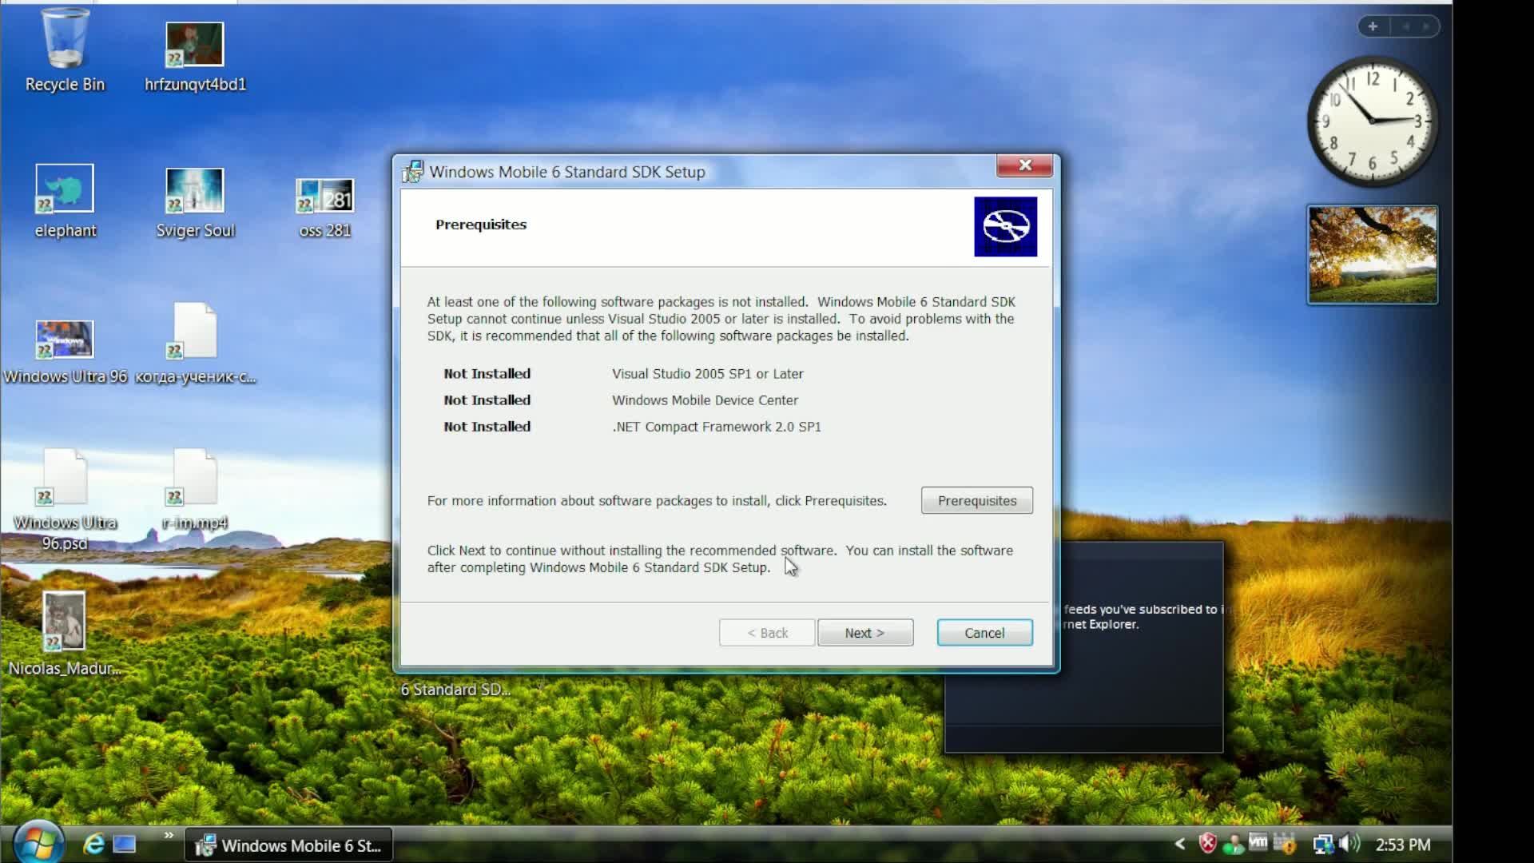Close the SDK Setup dialog
The height and width of the screenshot is (863, 1534).
tap(1025, 165)
